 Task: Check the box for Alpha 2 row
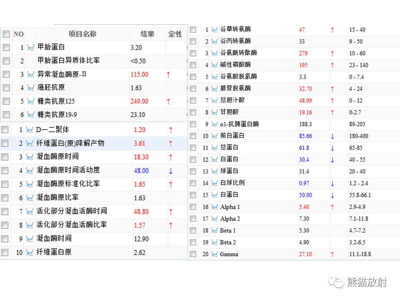tap(193, 219)
